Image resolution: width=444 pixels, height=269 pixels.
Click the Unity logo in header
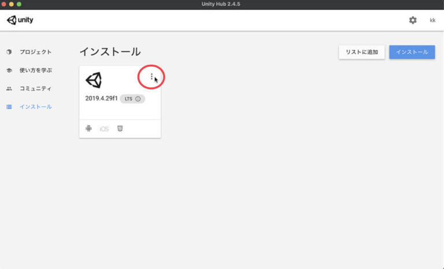tap(20, 20)
